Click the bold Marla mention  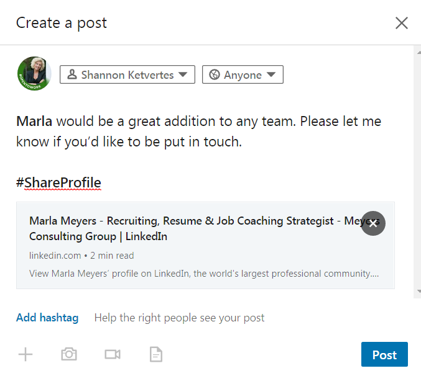click(x=34, y=121)
